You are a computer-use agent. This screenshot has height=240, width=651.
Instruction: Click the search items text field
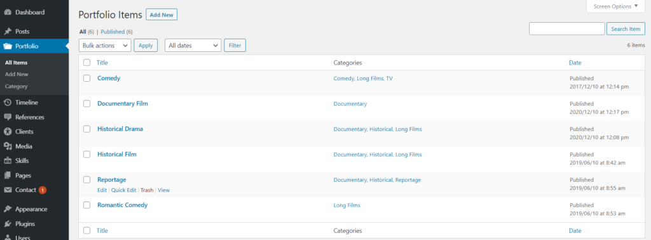(566, 28)
